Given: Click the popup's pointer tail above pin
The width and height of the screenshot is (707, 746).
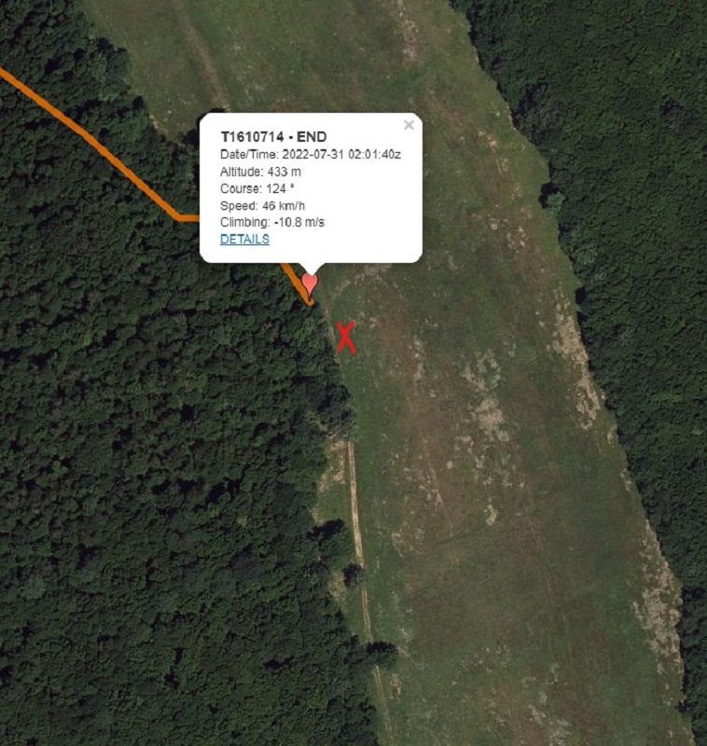Looking at the screenshot, I should [311, 268].
